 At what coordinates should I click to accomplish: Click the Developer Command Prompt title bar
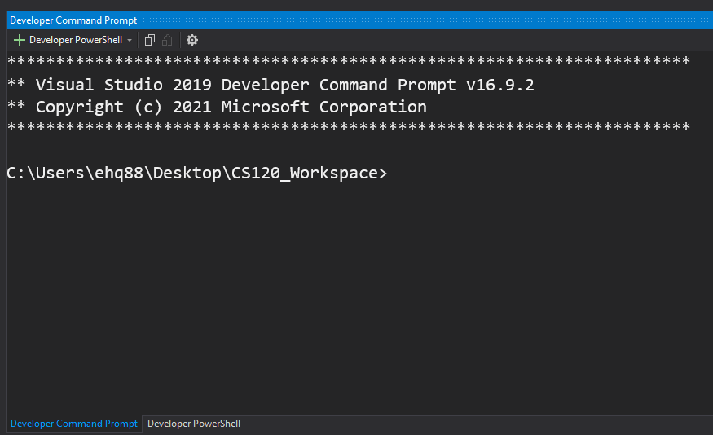click(x=359, y=20)
